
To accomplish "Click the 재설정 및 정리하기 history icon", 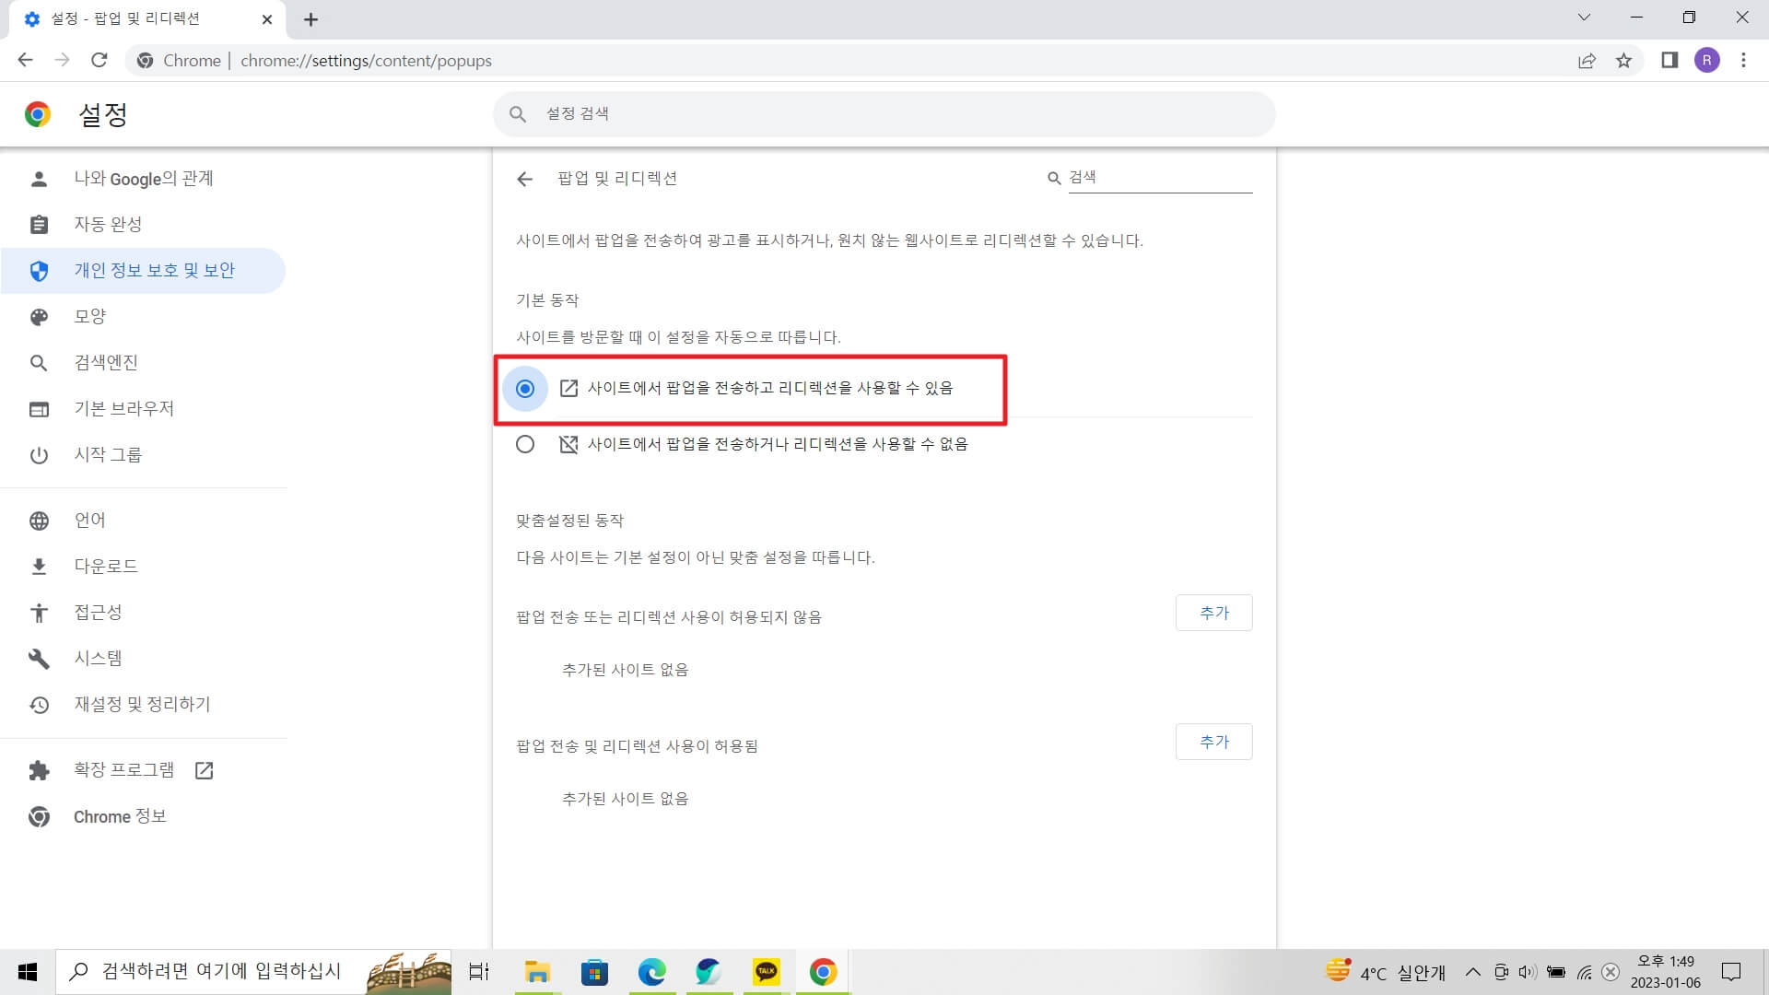I will 39,704.
